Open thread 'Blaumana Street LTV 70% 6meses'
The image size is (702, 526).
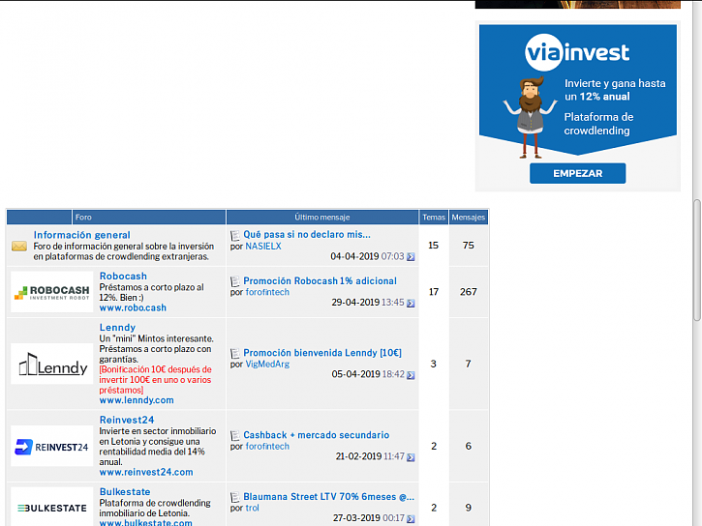coord(328,497)
